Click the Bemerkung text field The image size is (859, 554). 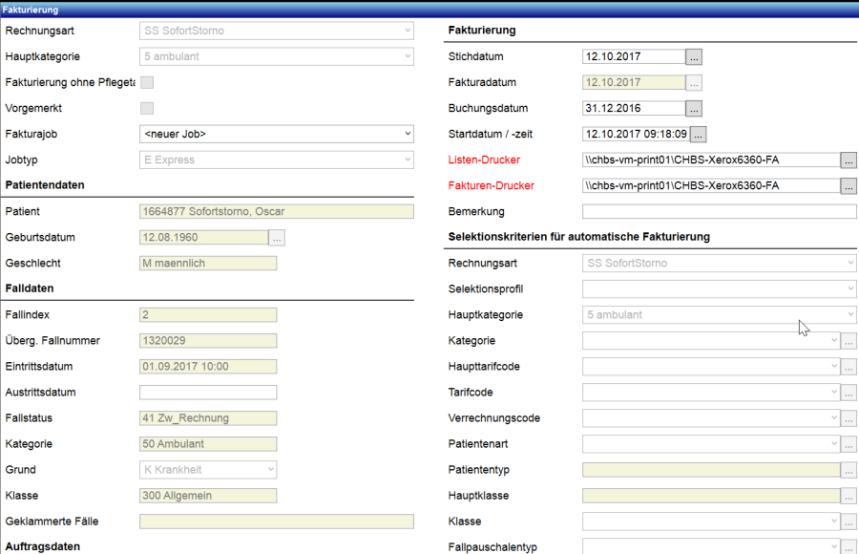click(x=719, y=211)
